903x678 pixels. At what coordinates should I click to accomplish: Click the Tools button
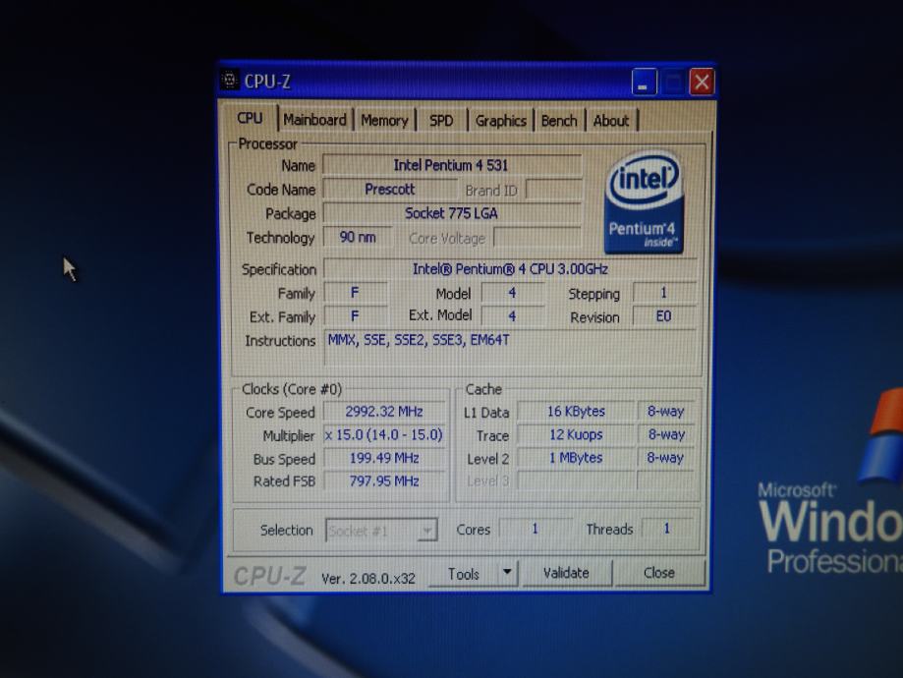464,574
